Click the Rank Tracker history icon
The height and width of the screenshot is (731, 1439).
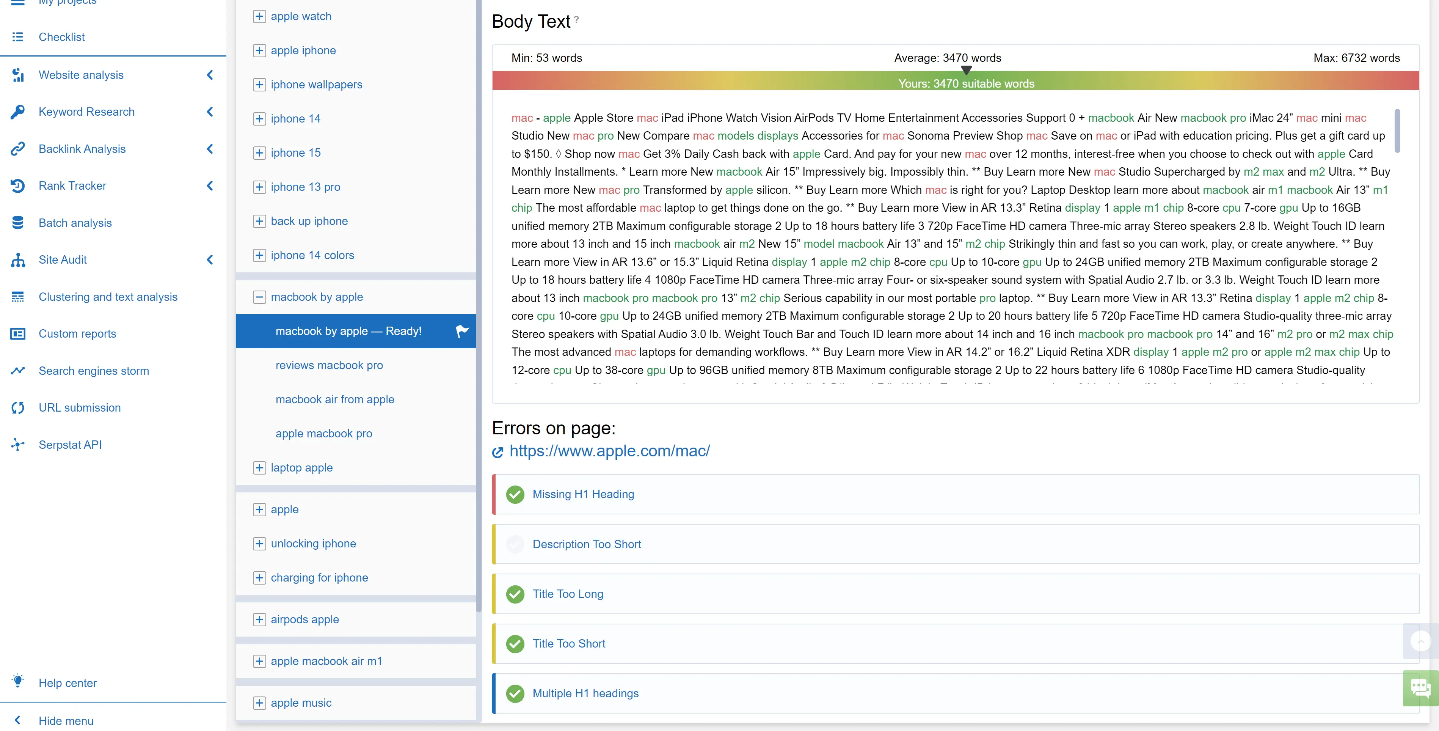coord(18,186)
